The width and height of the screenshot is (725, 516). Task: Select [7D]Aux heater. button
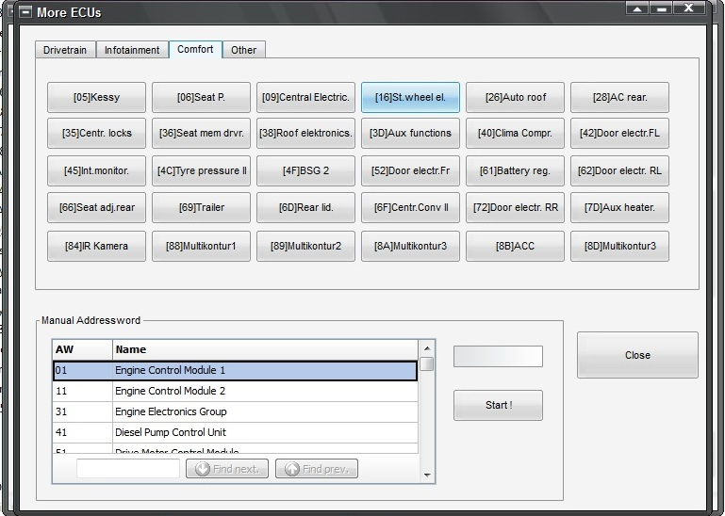click(619, 208)
